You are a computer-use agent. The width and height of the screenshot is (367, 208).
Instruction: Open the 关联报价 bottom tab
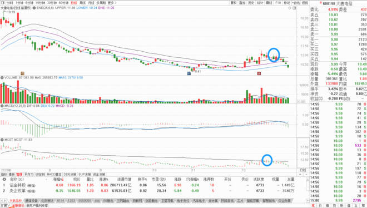[x=18, y=205]
